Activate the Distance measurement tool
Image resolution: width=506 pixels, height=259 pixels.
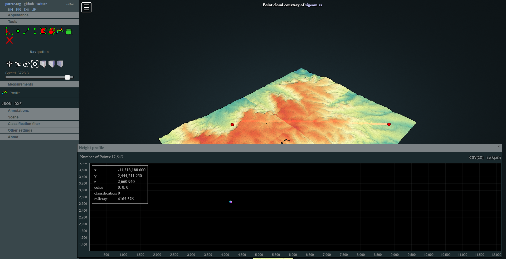26,31
